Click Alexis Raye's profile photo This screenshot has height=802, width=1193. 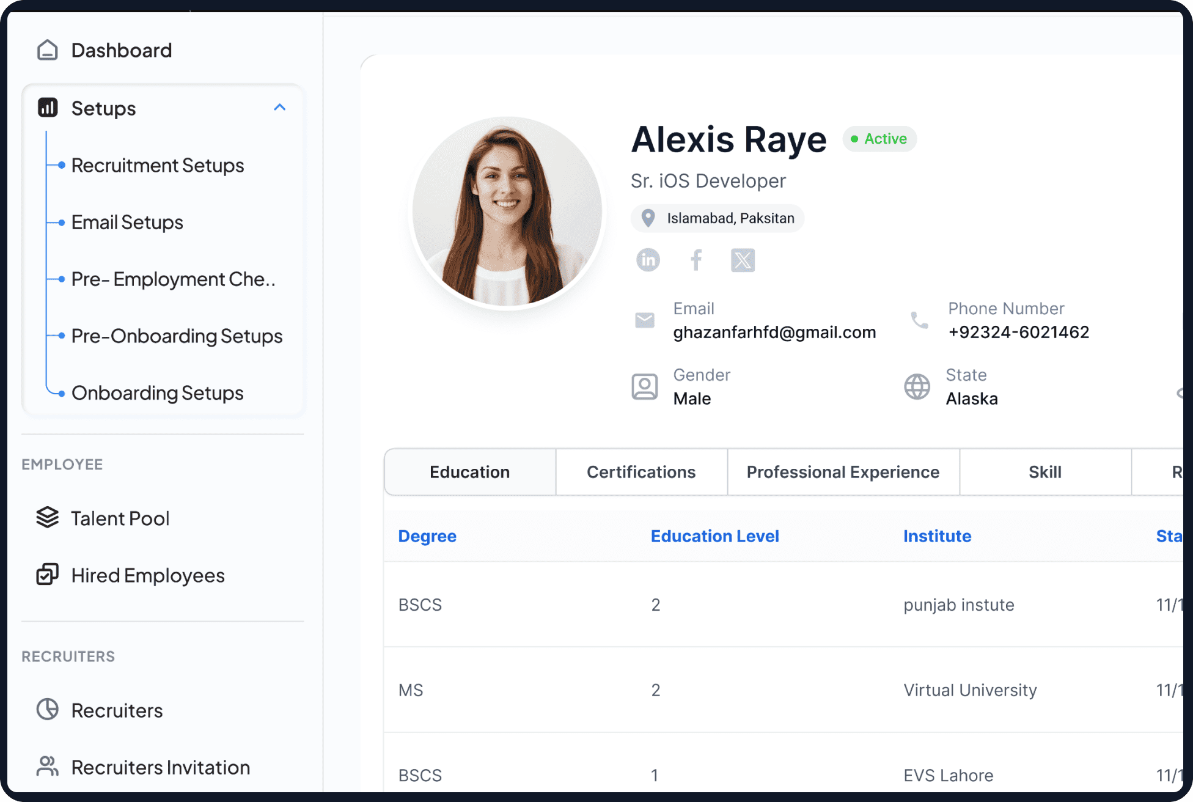coord(507,212)
